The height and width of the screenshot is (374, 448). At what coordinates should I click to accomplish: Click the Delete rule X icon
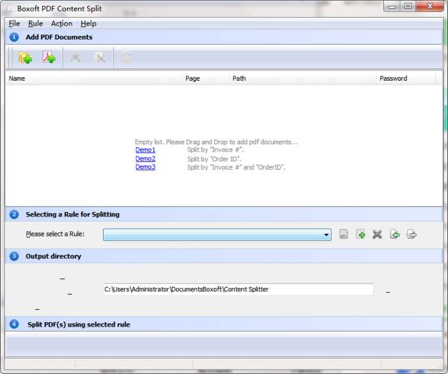(377, 234)
